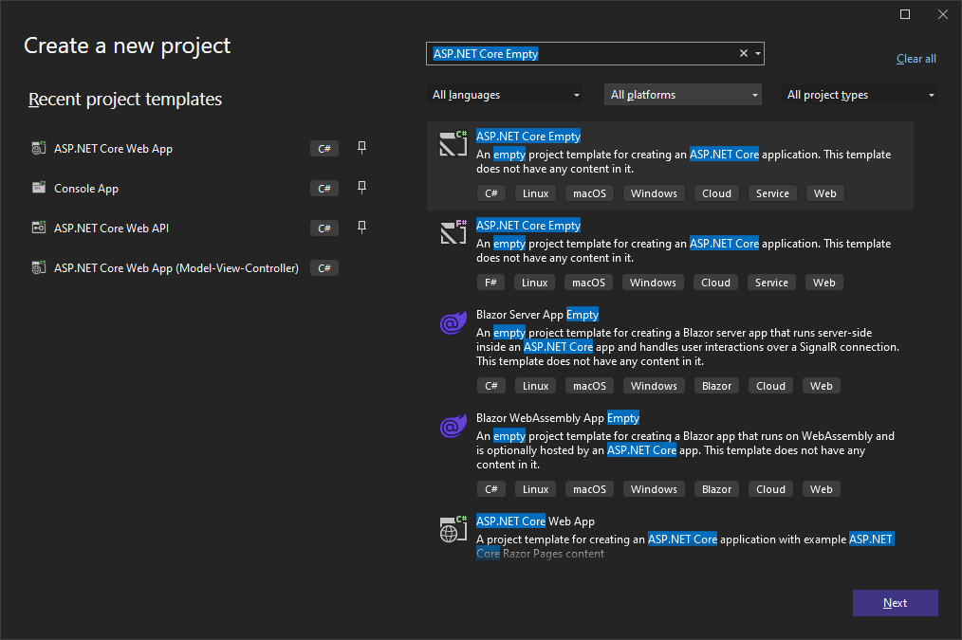Screen dimensions: 962x640
Task: Click the Service tag on the C# Empty template
Action: click(772, 193)
